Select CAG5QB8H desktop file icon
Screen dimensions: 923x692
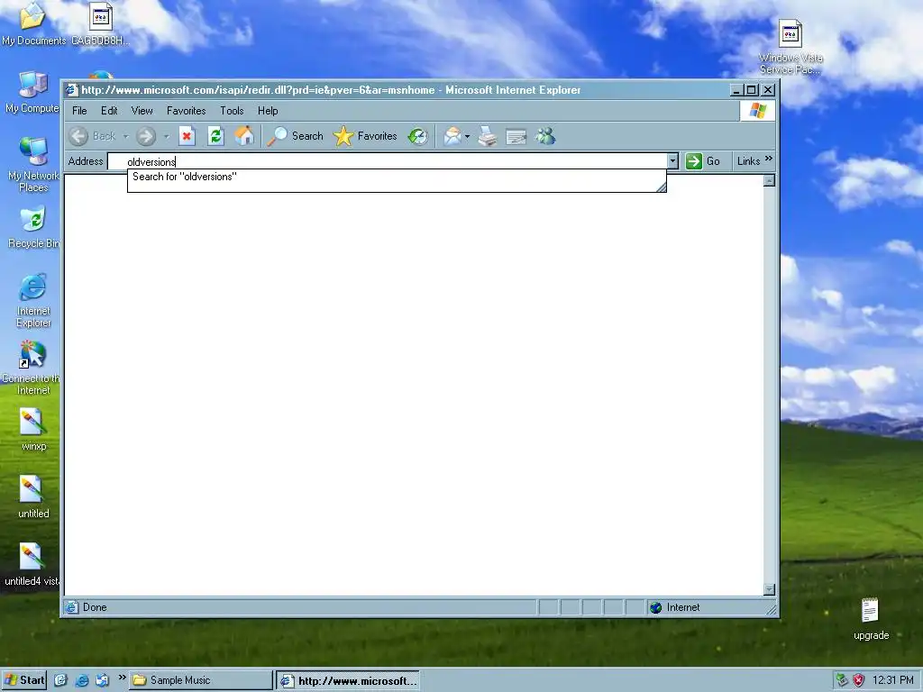click(x=101, y=23)
